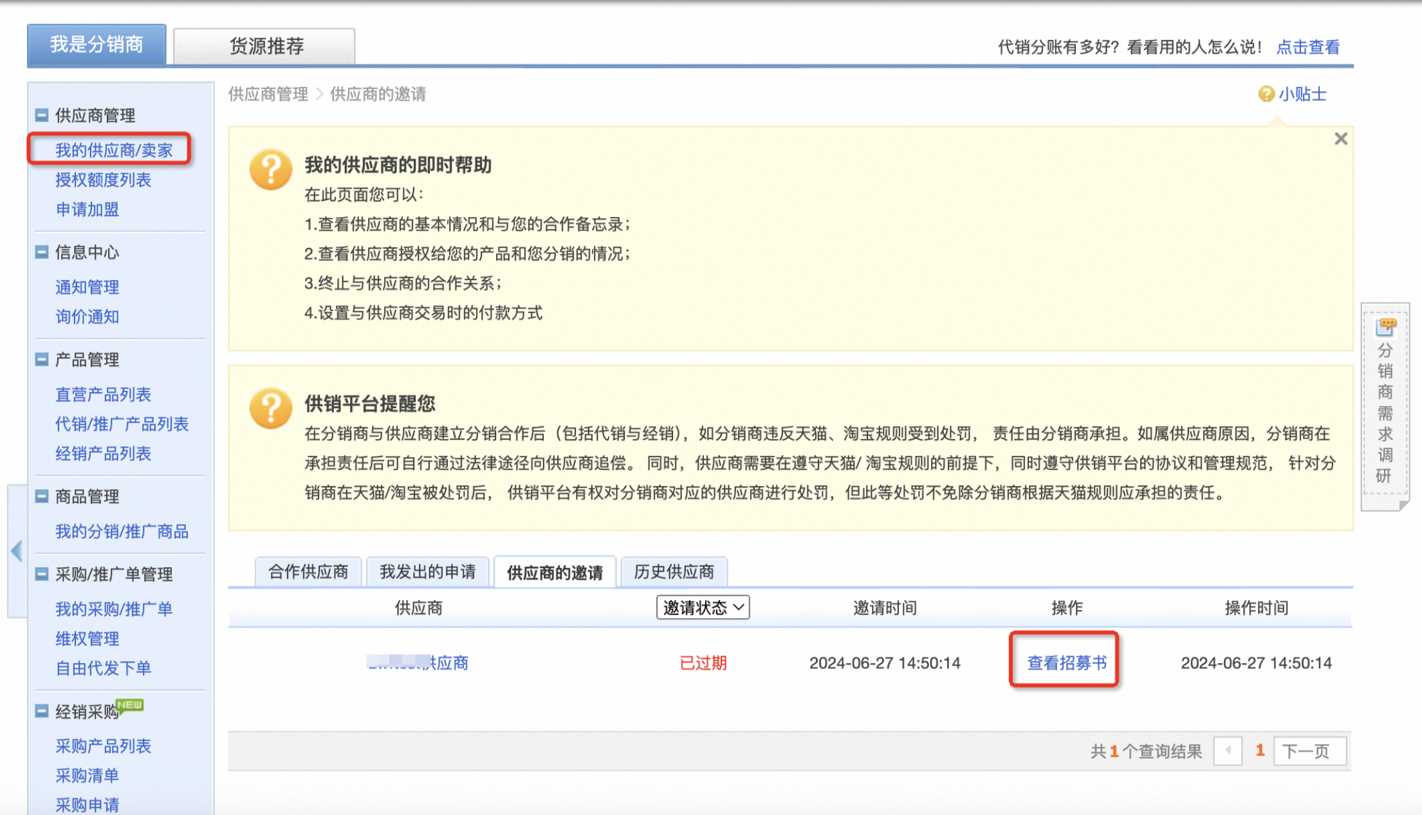
Task: Switch to the 历史供应商 tab
Action: click(674, 572)
